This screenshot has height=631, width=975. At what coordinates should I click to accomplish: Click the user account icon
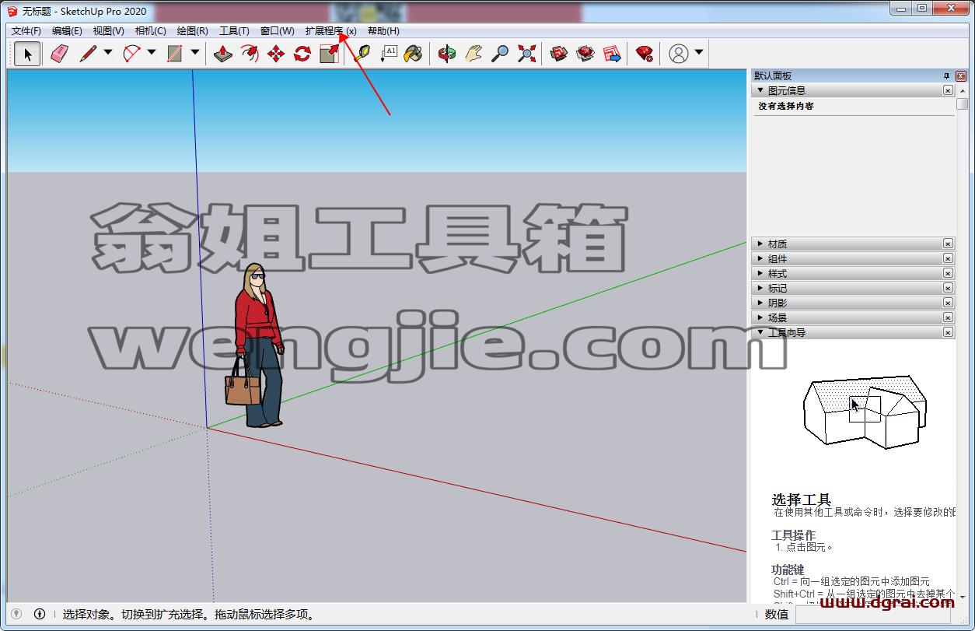679,54
